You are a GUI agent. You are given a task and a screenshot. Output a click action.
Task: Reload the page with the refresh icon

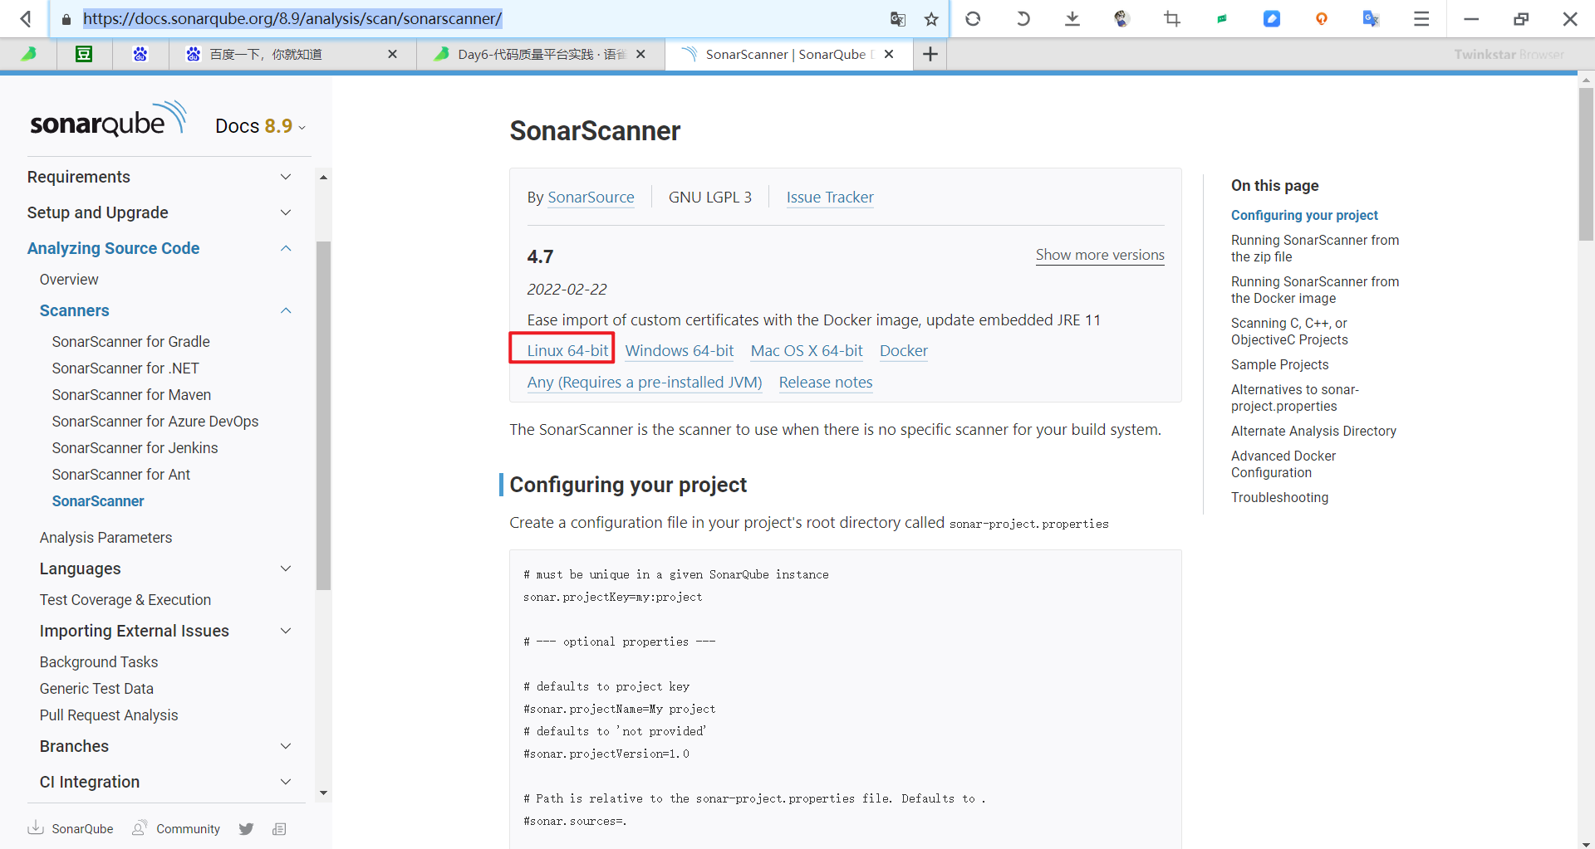973,18
